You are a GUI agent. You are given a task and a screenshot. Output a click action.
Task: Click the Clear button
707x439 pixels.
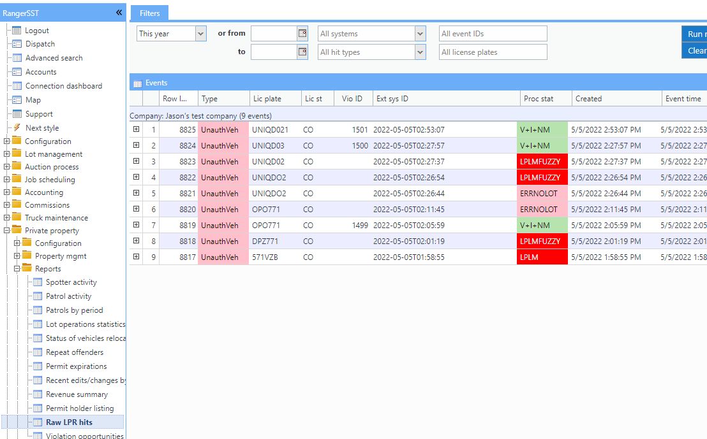tap(694, 51)
